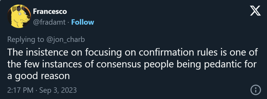Open the @jon_charb mention

click(x=65, y=40)
